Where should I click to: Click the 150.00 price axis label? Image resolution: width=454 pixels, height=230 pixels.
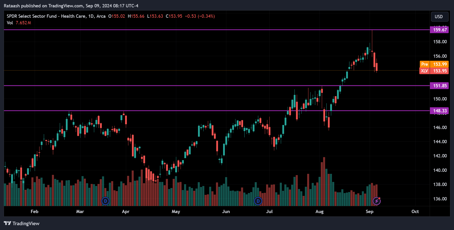[x=440, y=99]
